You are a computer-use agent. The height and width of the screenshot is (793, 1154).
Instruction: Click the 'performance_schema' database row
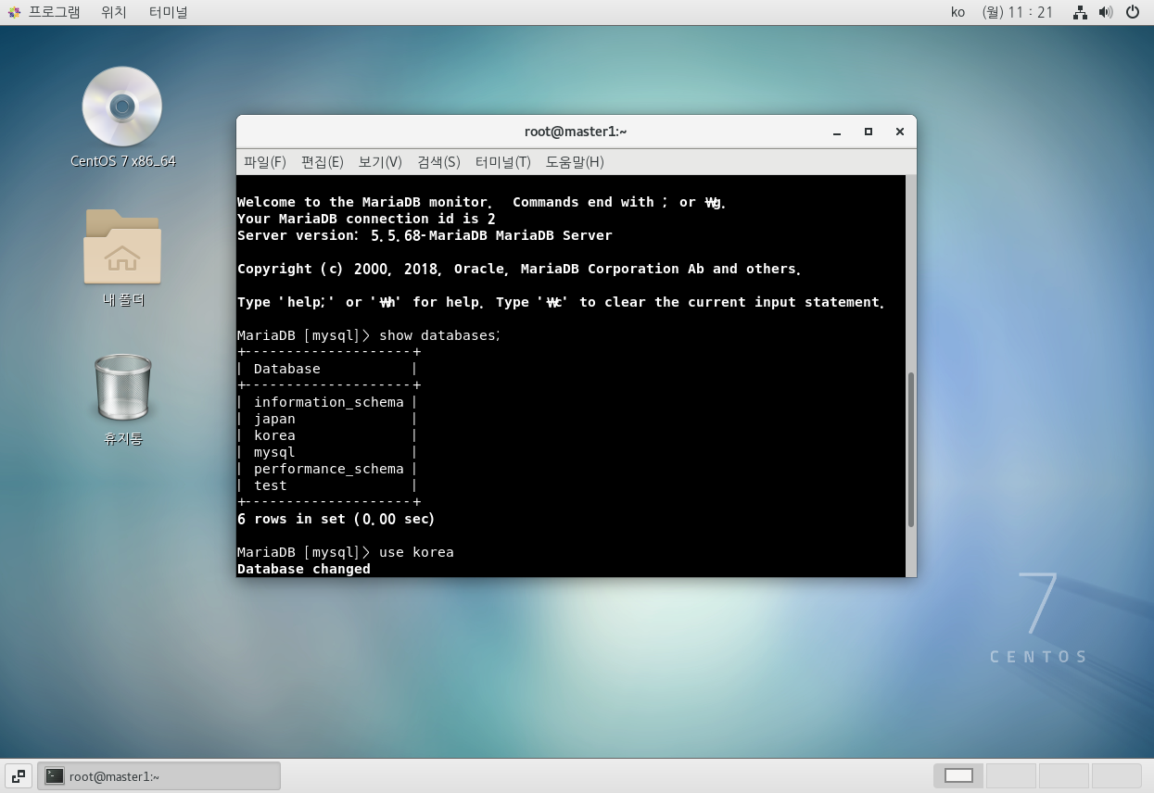[x=327, y=469]
